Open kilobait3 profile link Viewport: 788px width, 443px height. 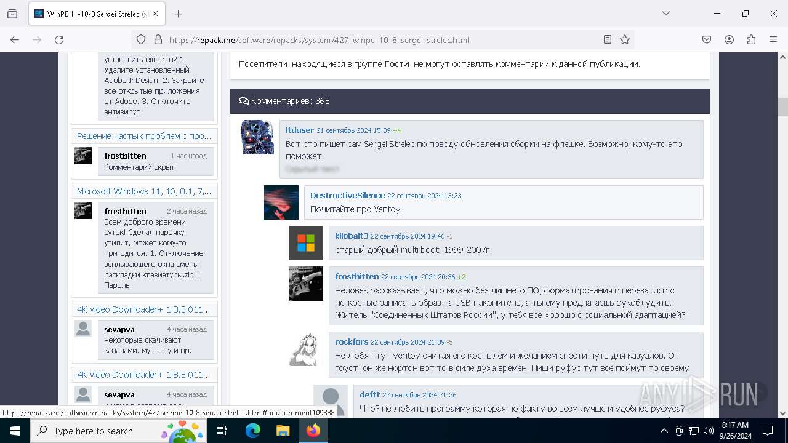point(352,236)
